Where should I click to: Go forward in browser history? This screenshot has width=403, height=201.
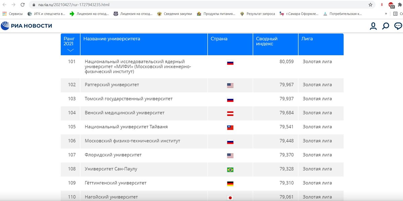coord(13,5)
